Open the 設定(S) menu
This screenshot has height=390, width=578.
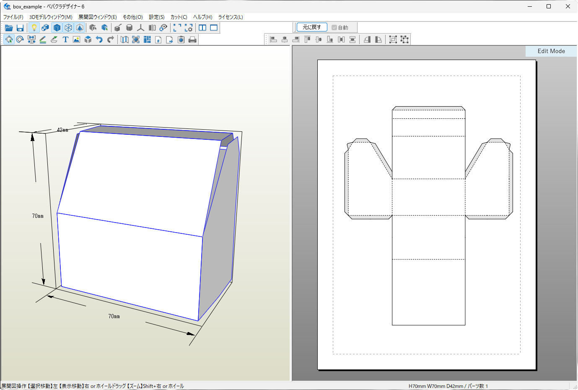click(x=157, y=17)
